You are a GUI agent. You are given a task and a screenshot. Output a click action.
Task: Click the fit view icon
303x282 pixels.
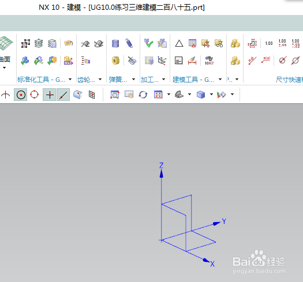click(158, 95)
